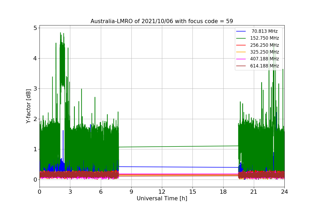316x210 pixels.
Task: Click the Y-factor [dB] axis label
Action: (x=28, y=106)
